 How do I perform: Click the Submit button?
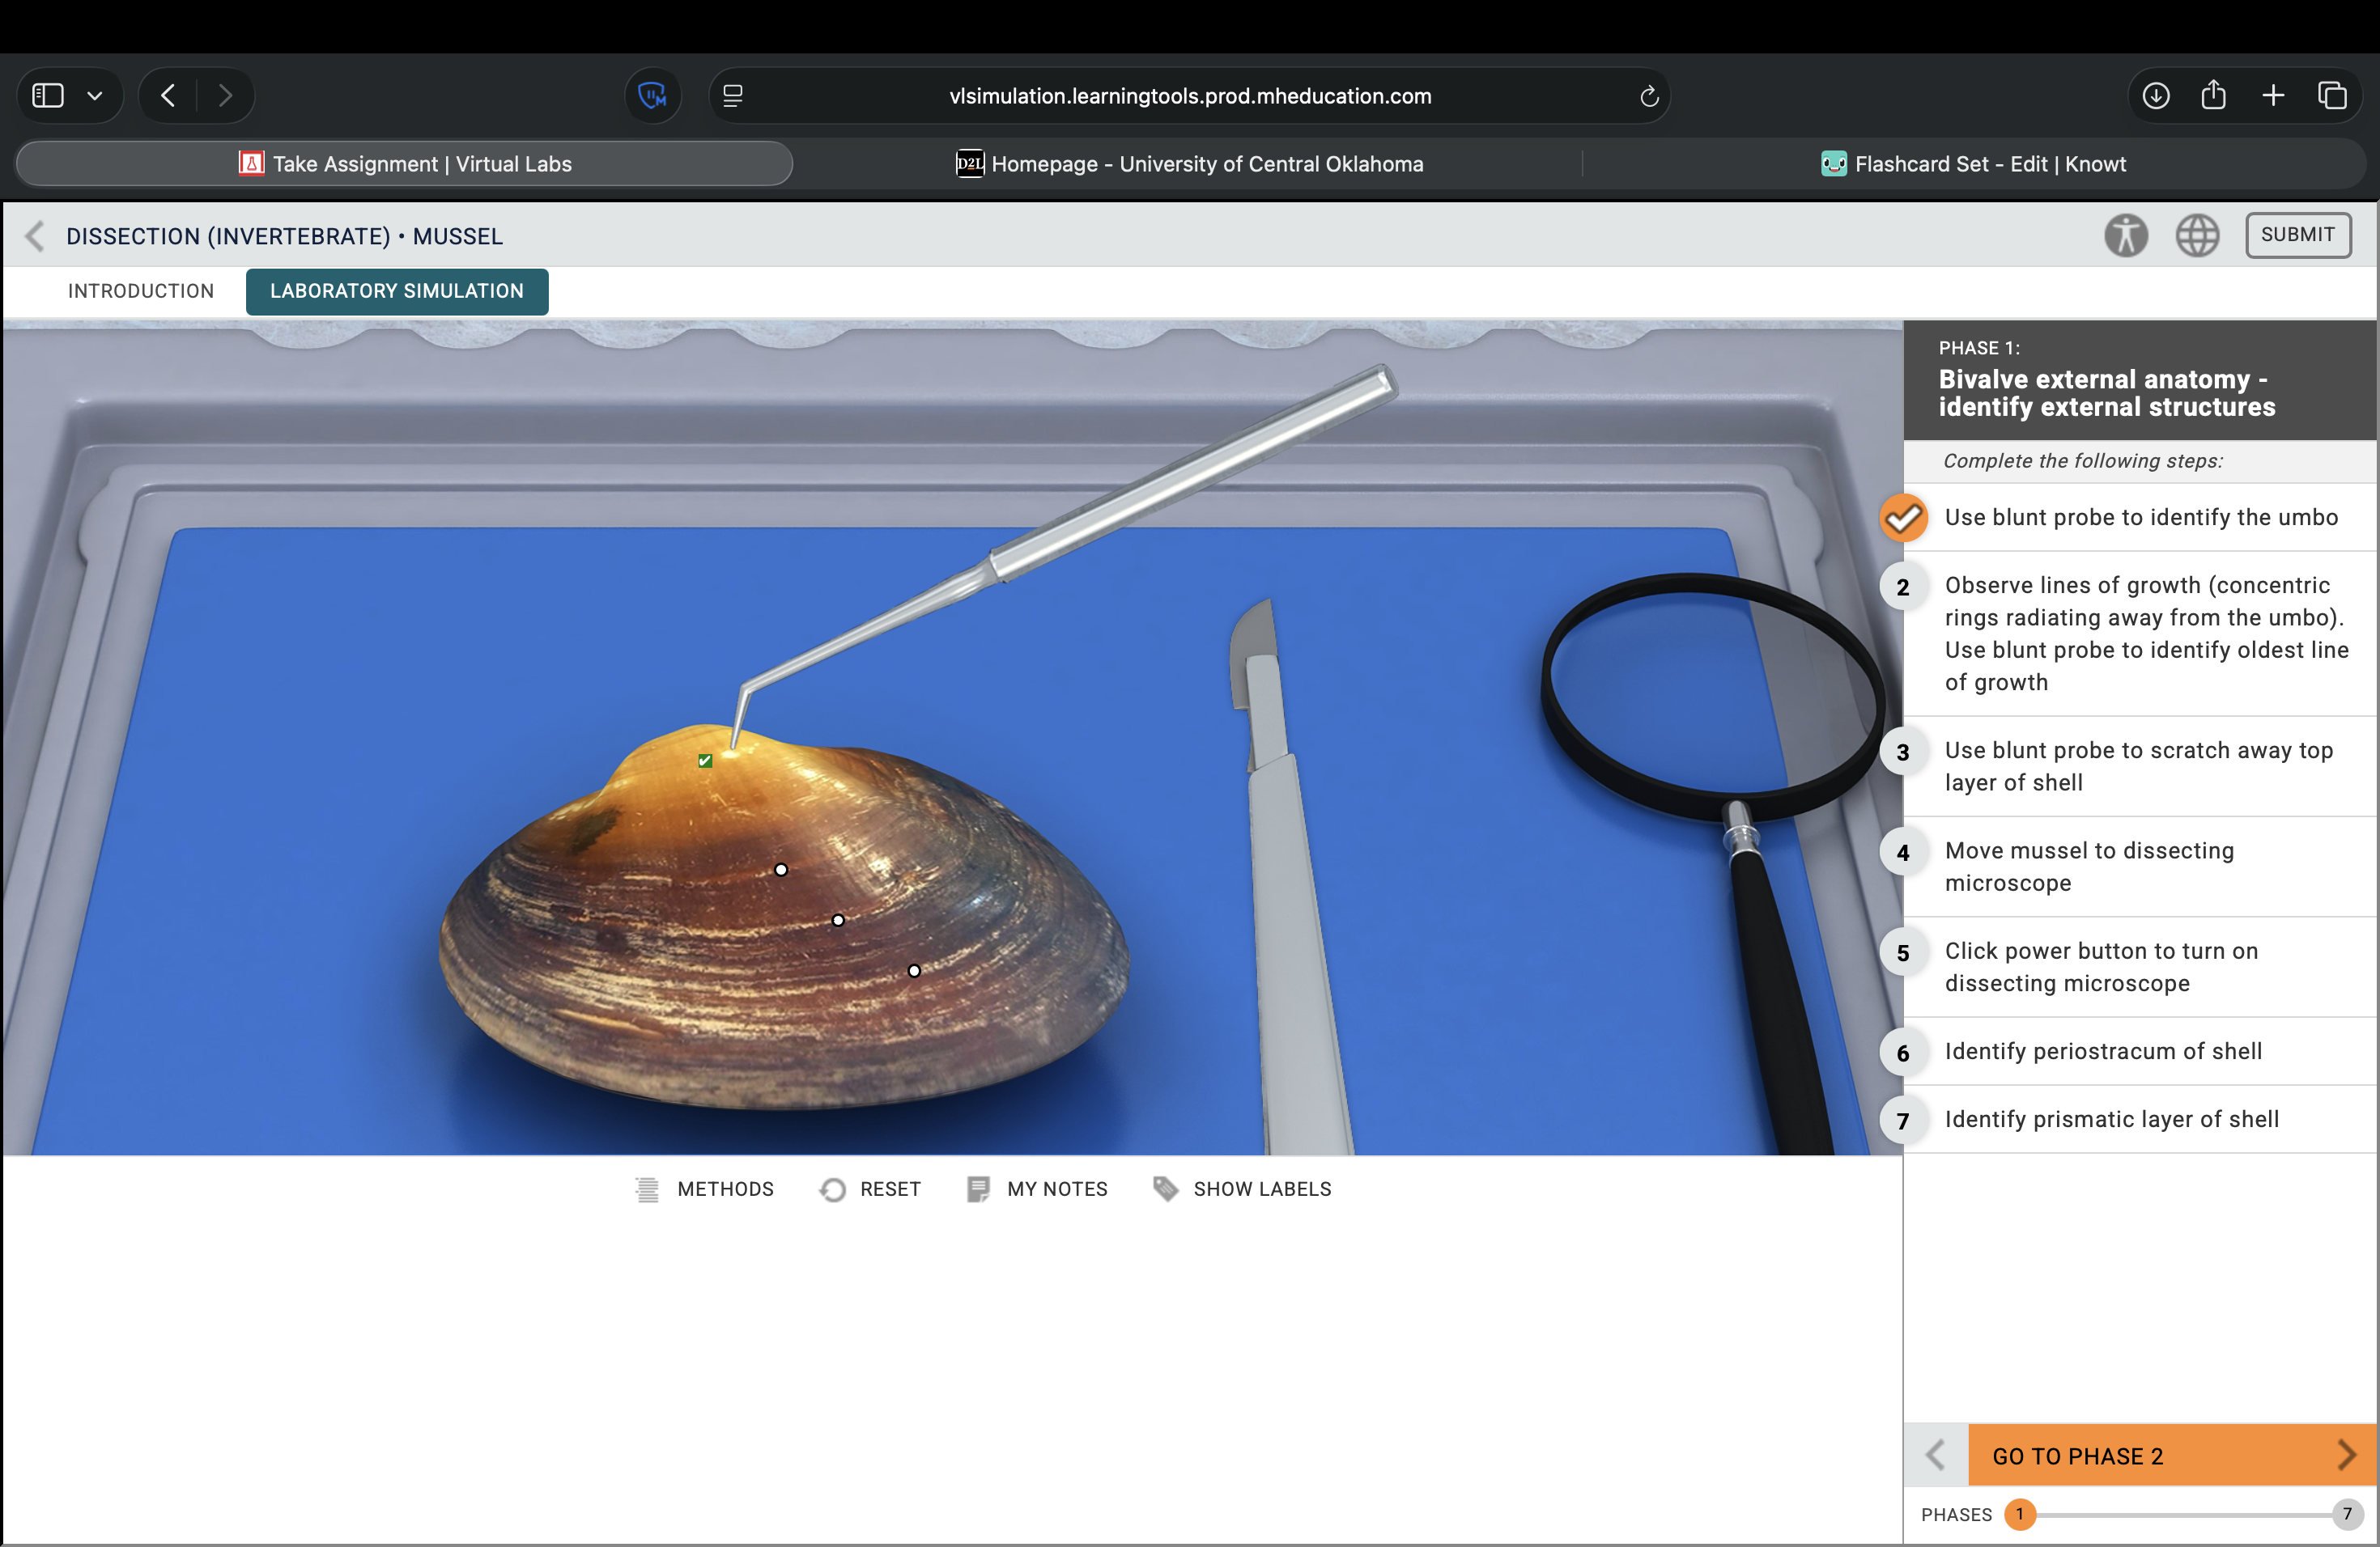[2297, 235]
